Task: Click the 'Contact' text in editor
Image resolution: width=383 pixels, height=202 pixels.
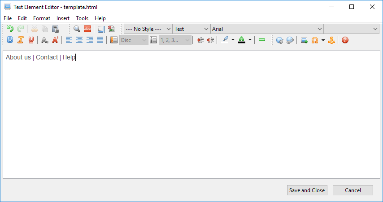Action: pos(47,58)
